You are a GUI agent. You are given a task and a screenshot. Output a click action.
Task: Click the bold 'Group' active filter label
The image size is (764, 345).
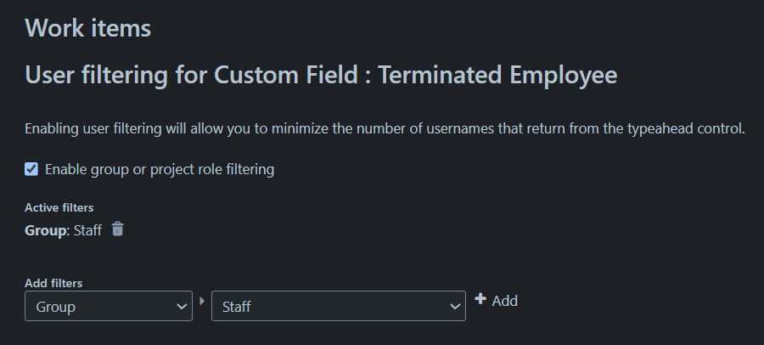(x=46, y=229)
